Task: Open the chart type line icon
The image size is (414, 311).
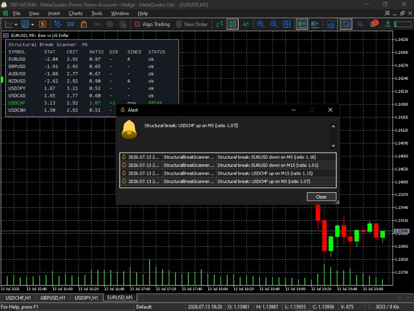Action: (x=9, y=24)
